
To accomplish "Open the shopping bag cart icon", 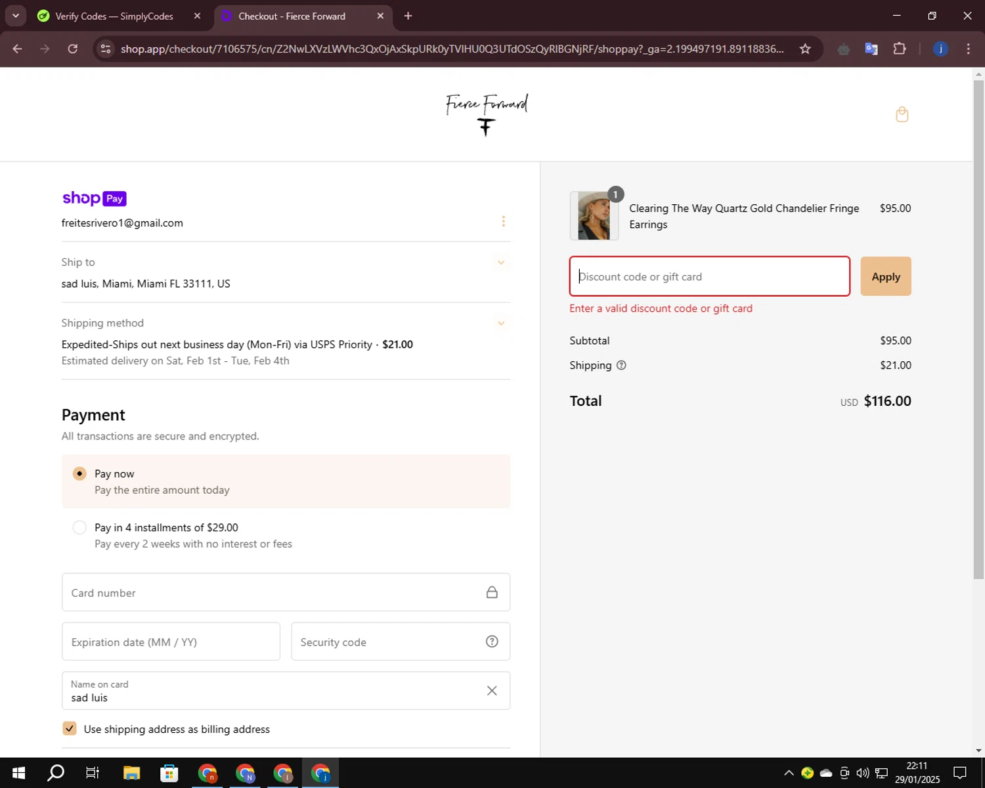I will click(902, 114).
